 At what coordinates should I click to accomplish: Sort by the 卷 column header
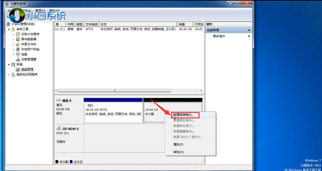pos(60,24)
